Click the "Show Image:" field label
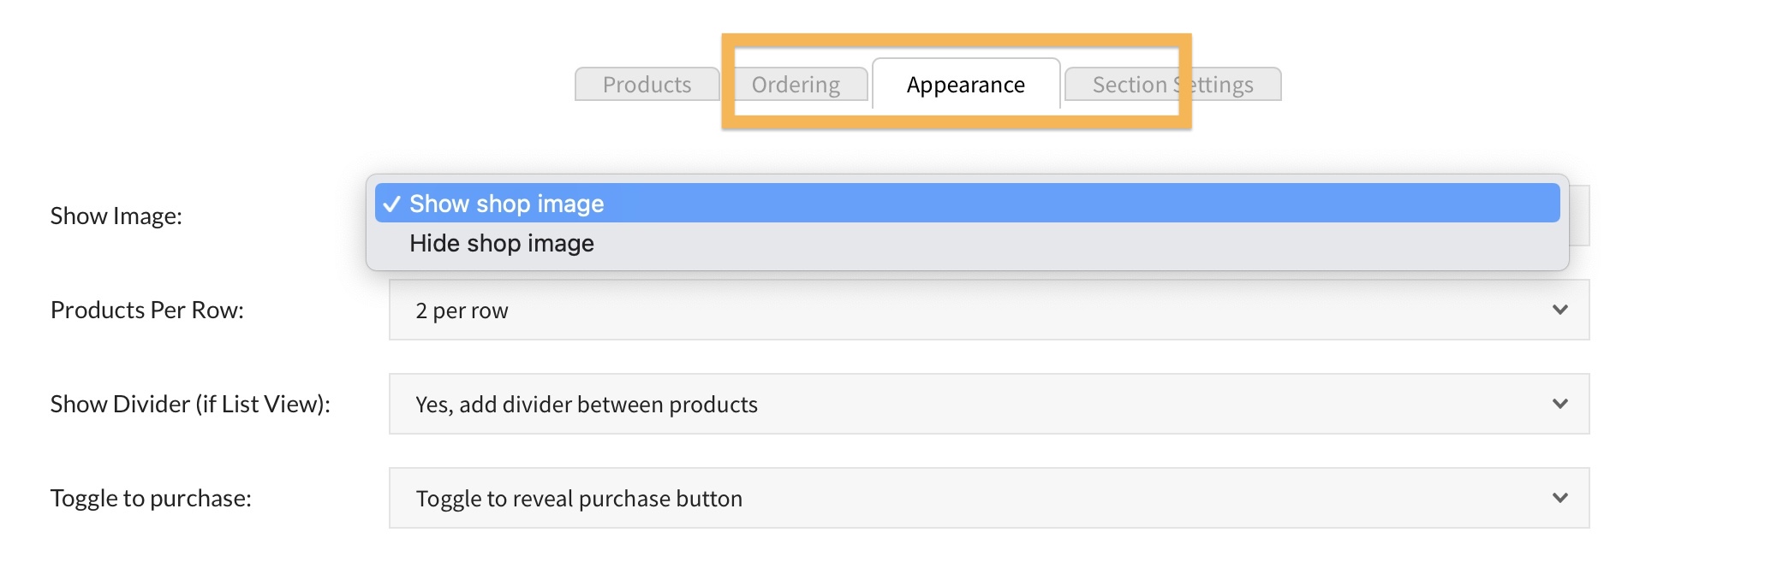 116,216
